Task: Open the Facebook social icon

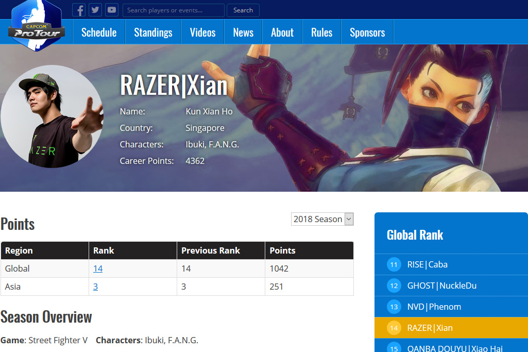Action: coord(79,10)
